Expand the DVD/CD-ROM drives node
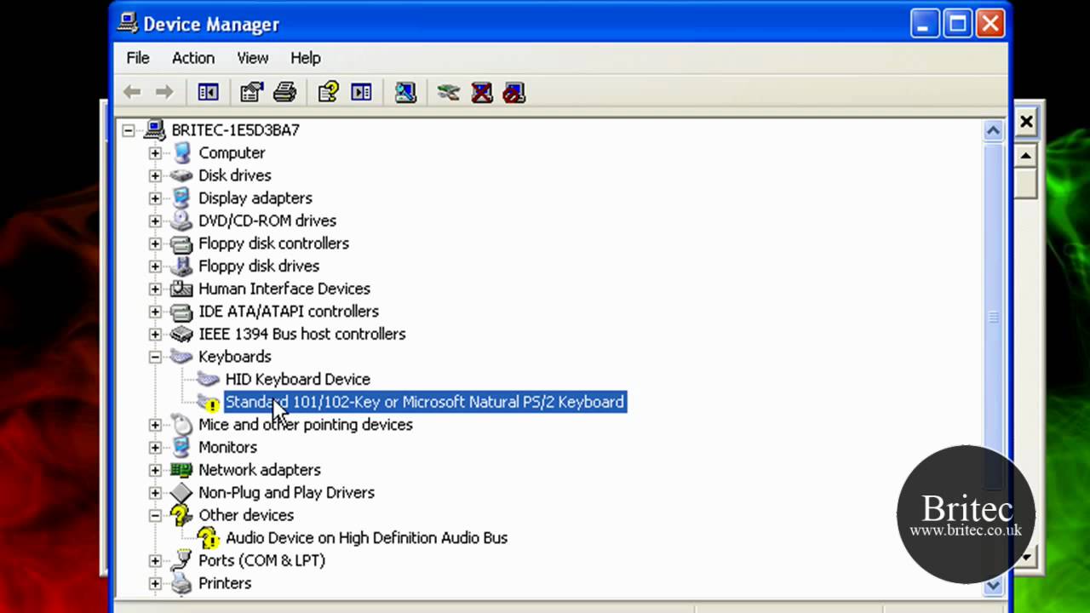 (155, 221)
